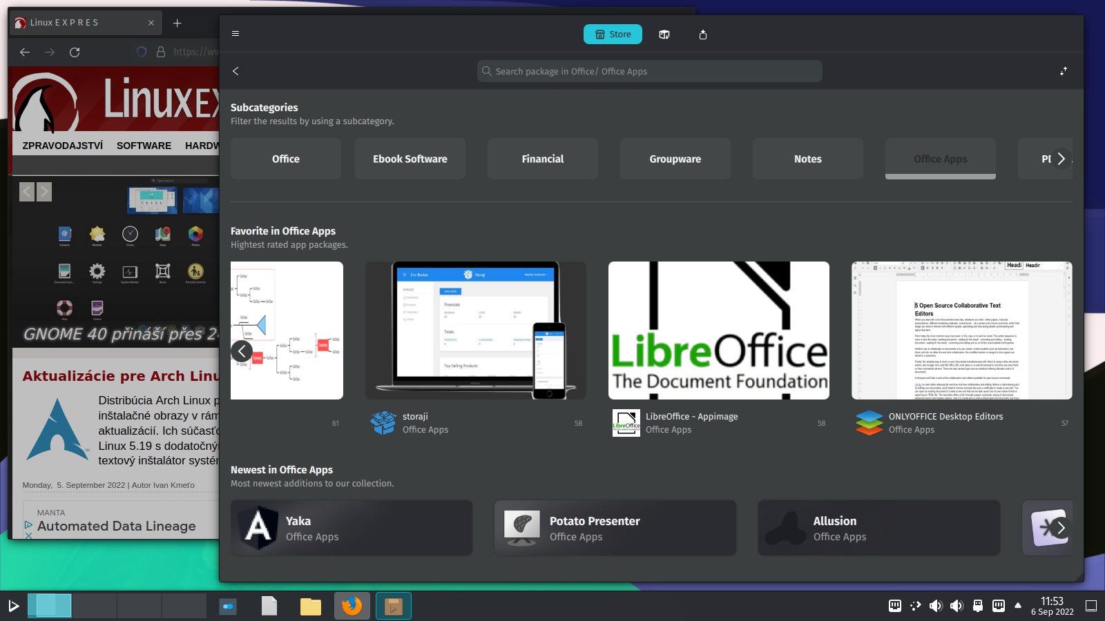This screenshot has height=621, width=1105.
Task: Open the updates view icon in the store header
Action: click(703, 34)
